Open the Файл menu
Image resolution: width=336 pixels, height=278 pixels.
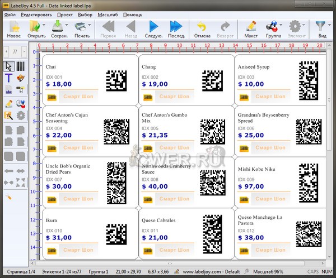(10, 14)
